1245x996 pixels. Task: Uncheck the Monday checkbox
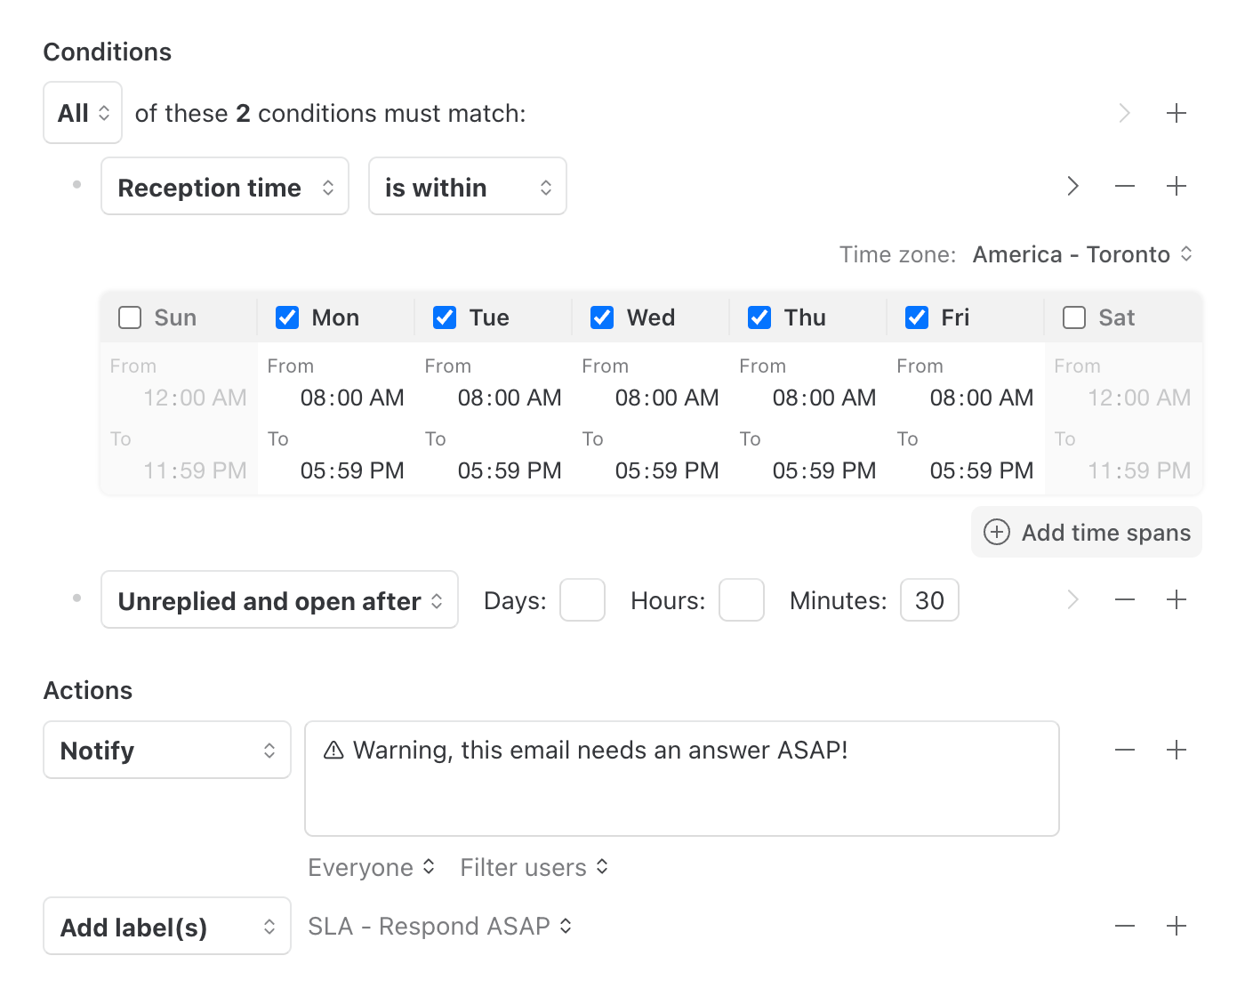pyautogui.click(x=286, y=317)
